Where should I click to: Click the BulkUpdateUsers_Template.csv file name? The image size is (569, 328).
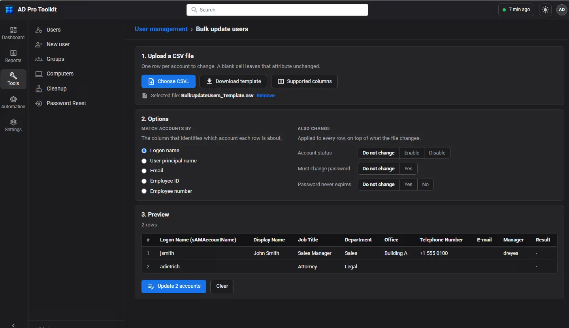point(217,96)
